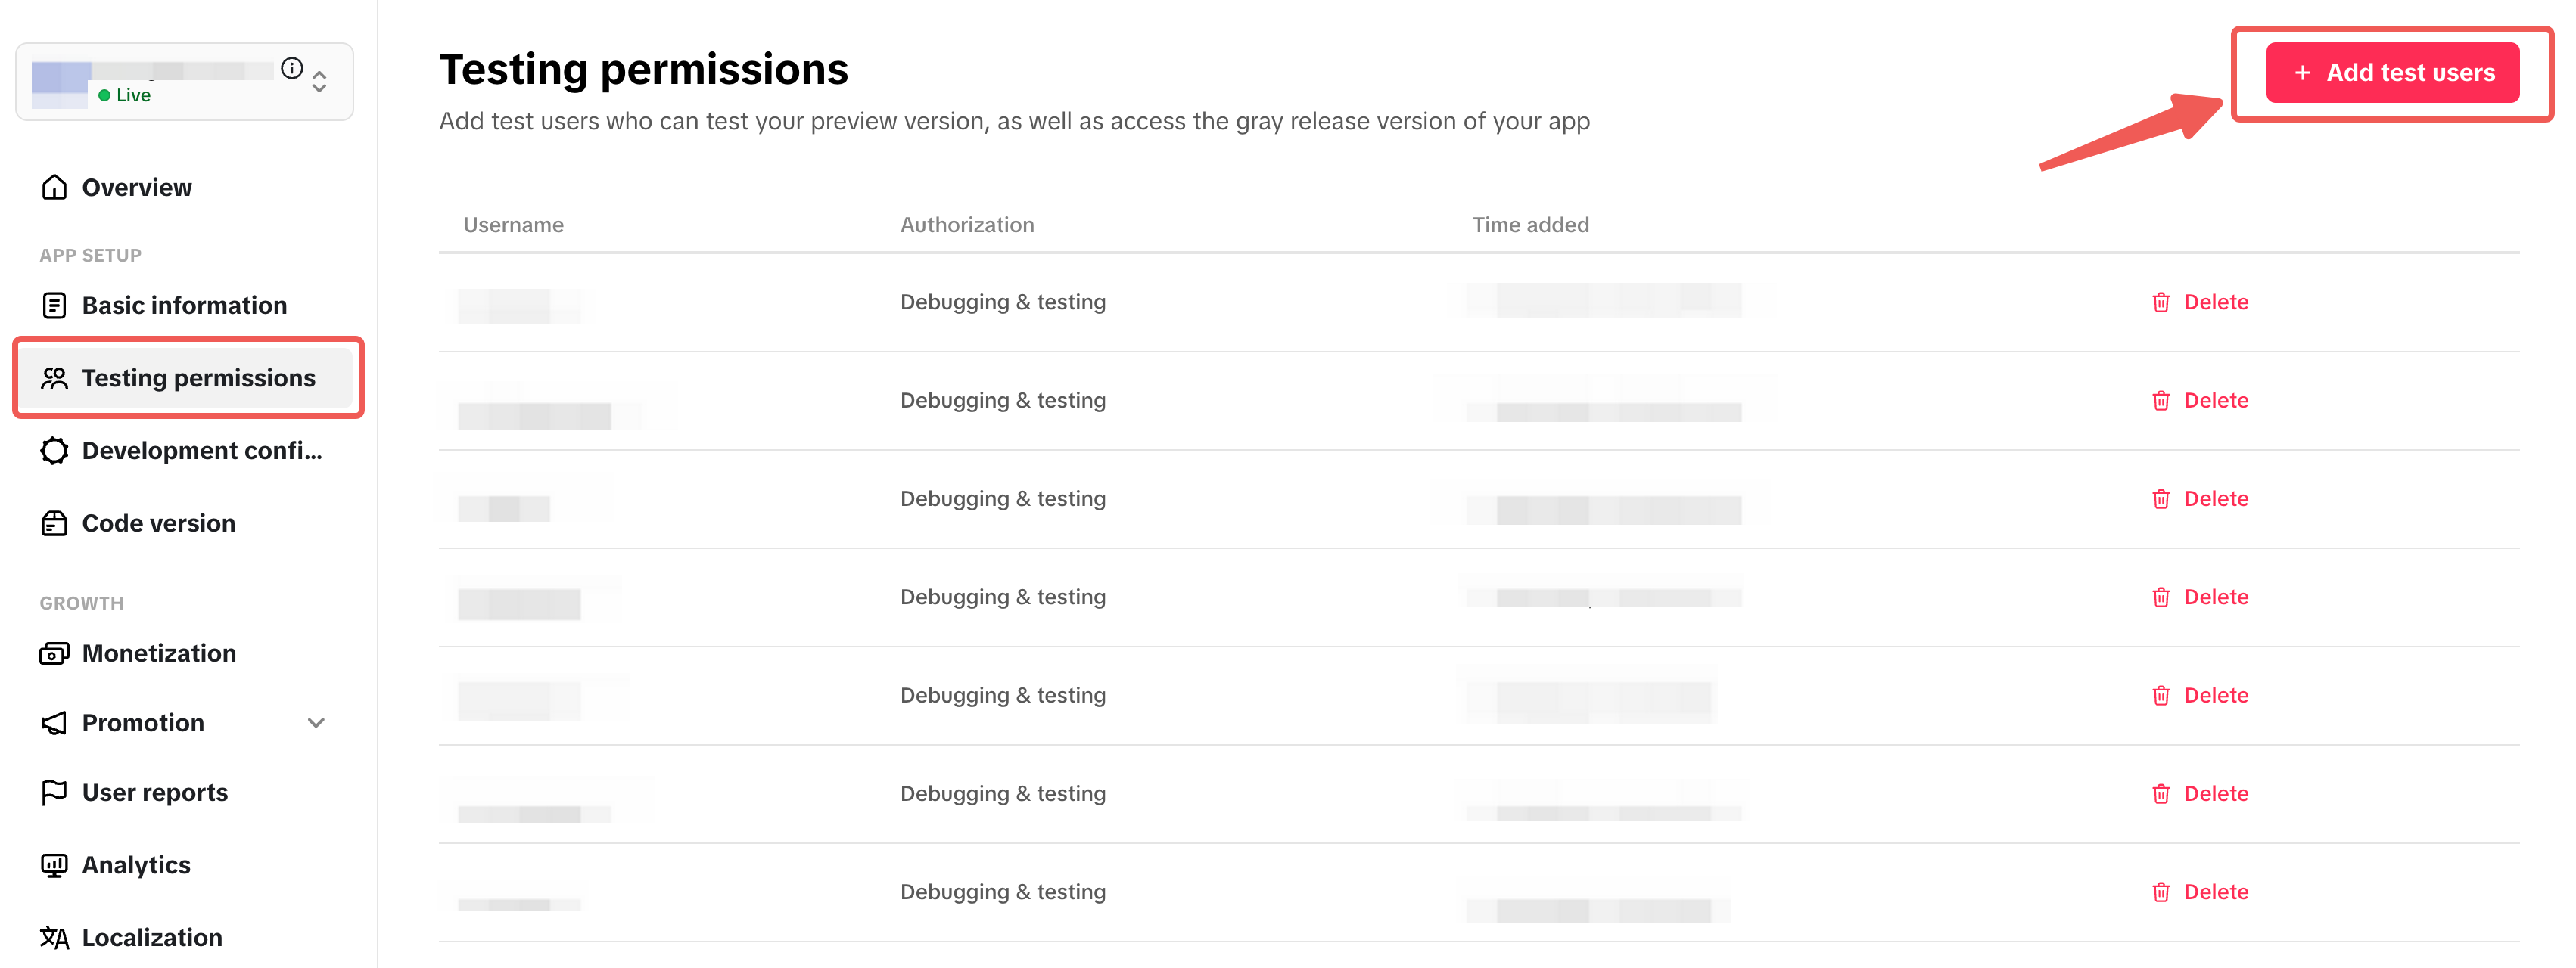The image size is (2576, 968).
Task: Expand the Promotion submenu chevron
Action: [x=316, y=723]
